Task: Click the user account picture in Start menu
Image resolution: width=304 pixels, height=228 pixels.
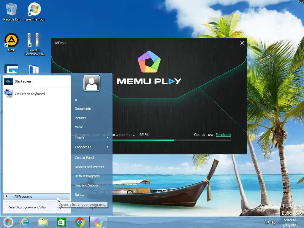Action: click(92, 83)
